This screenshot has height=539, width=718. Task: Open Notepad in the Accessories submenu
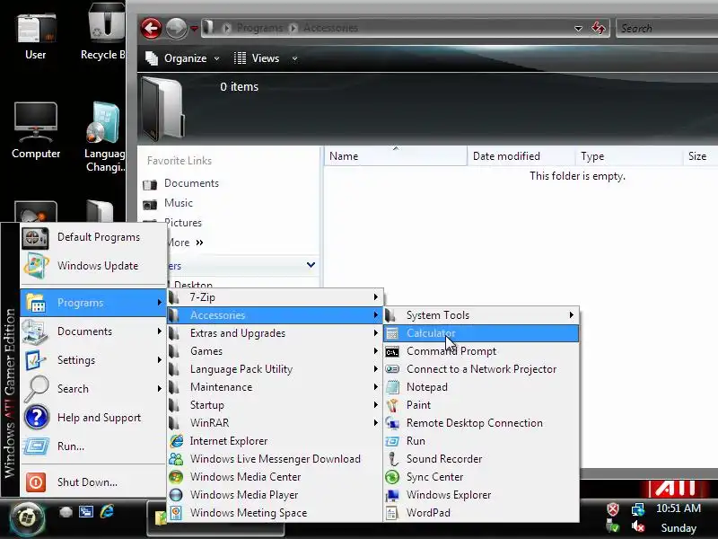pyautogui.click(x=481, y=387)
